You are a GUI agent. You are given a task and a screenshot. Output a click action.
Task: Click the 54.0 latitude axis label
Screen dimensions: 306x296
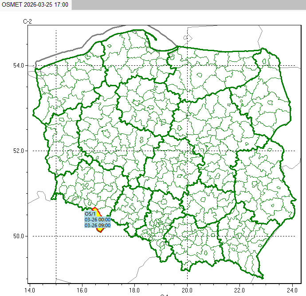tap(18, 66)
